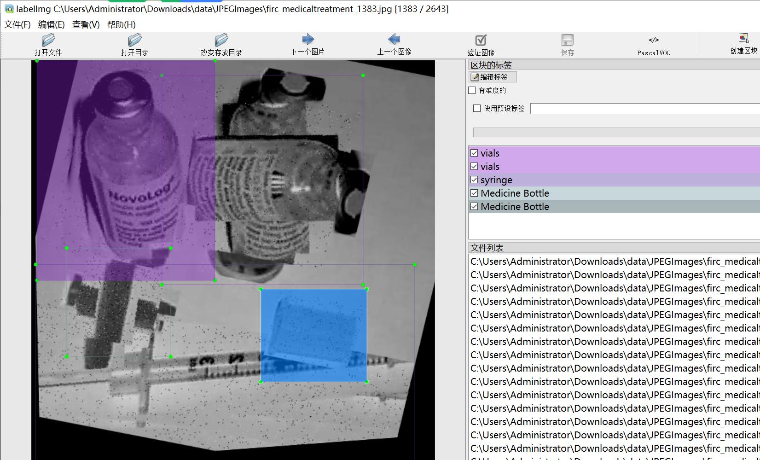
Task: Switch annotation format via PascalVOC icon
Action: [x=654, y=40]
